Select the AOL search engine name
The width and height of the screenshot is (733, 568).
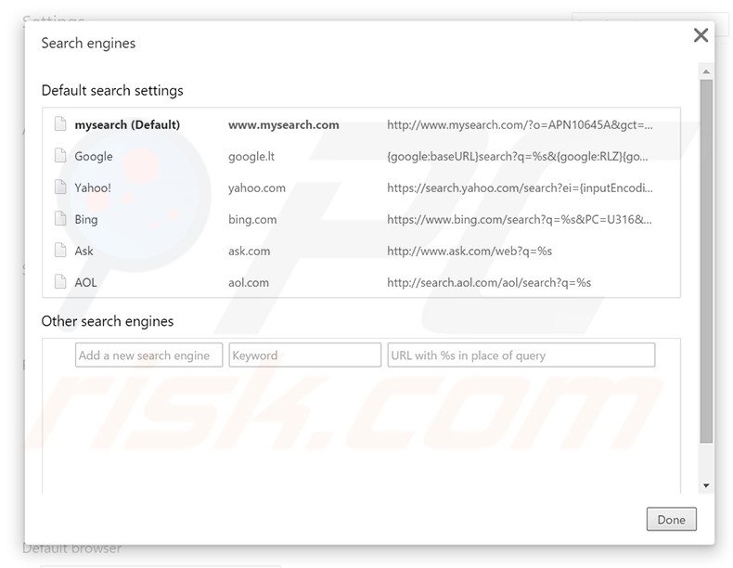85,282
